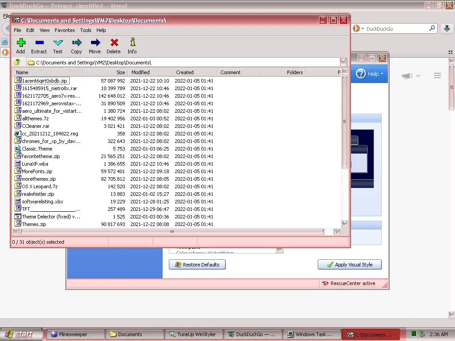Select the LunaXP.wba file icon
Image resolution: width=455 pixels, height=341 pixels.
(18, 163)
